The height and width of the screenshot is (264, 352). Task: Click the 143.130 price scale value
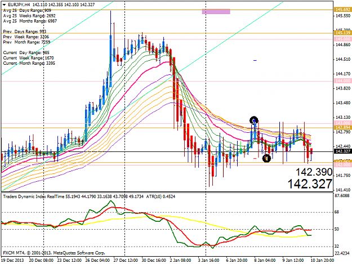tap(343, 117)
